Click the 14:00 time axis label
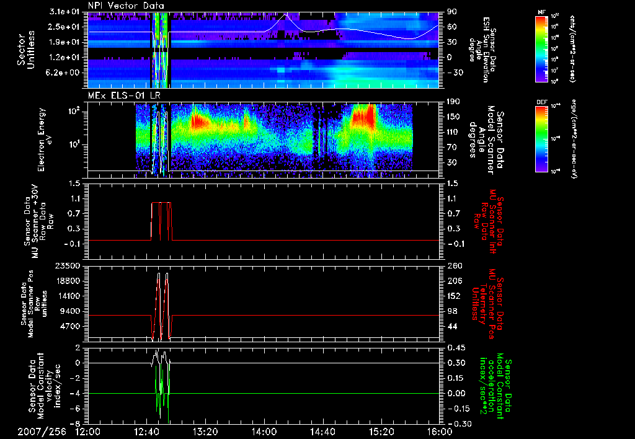Image resolution: width=635 pixels, height=439 pixels. (x=264, y=432)
